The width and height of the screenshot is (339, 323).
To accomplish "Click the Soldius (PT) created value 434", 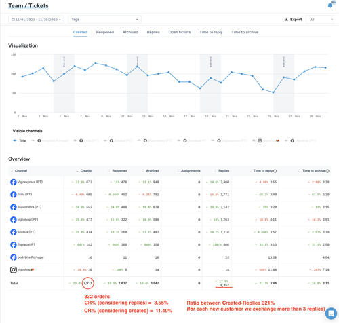I will 89,232.
